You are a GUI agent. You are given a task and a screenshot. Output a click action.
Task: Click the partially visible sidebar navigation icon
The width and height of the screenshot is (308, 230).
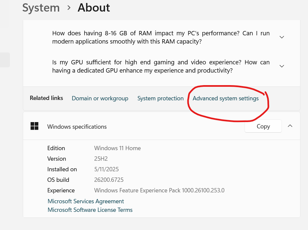(5, 60)
